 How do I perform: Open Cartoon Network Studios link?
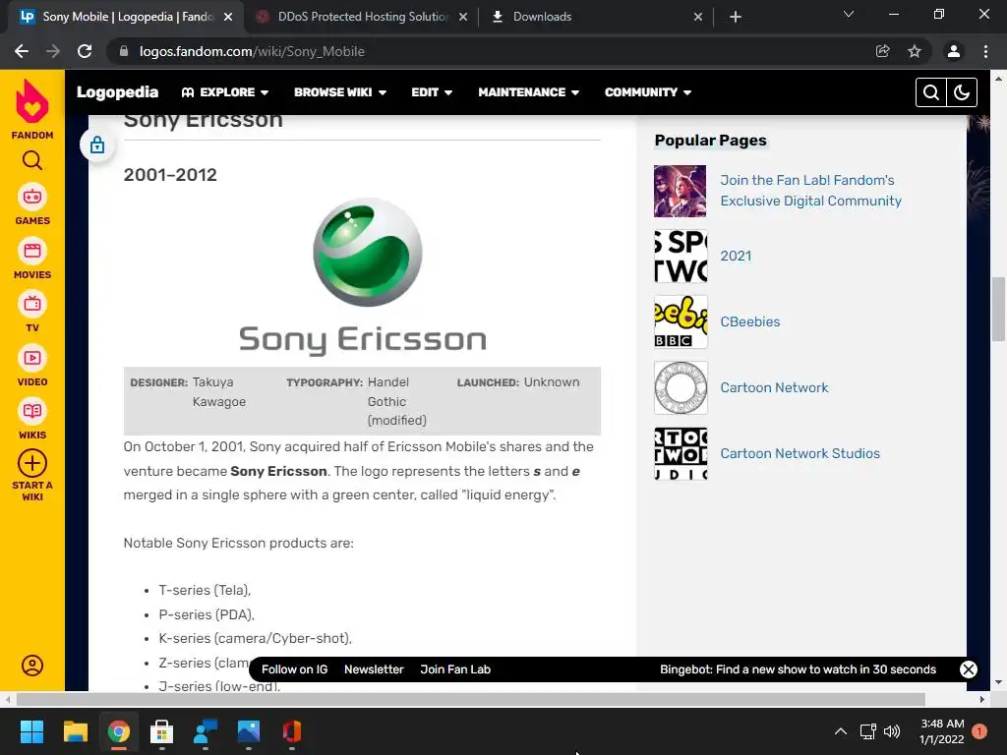point(800,453)
